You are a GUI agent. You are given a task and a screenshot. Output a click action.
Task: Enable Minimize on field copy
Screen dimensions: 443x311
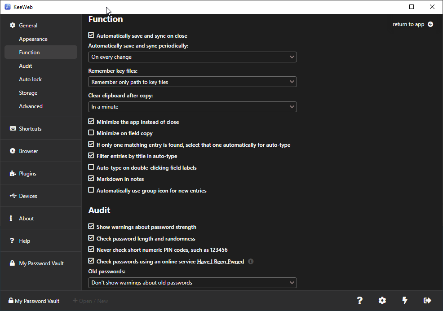coord(91,133)
